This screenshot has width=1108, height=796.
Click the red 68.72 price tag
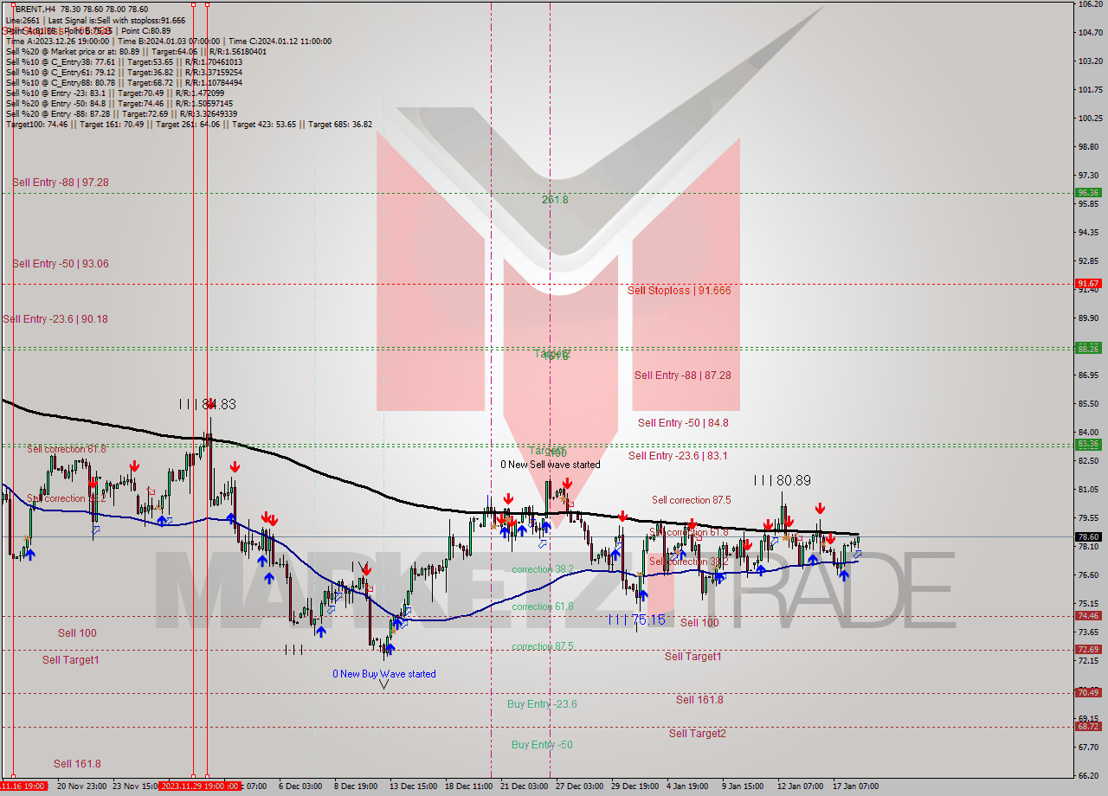point(1088,727)
